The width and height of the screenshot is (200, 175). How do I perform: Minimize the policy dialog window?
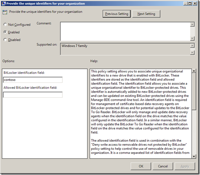(x=185, y=3)
